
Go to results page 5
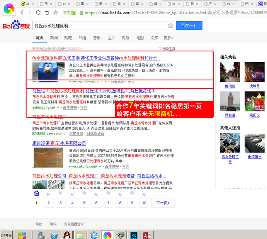click(x=84, y=203)
